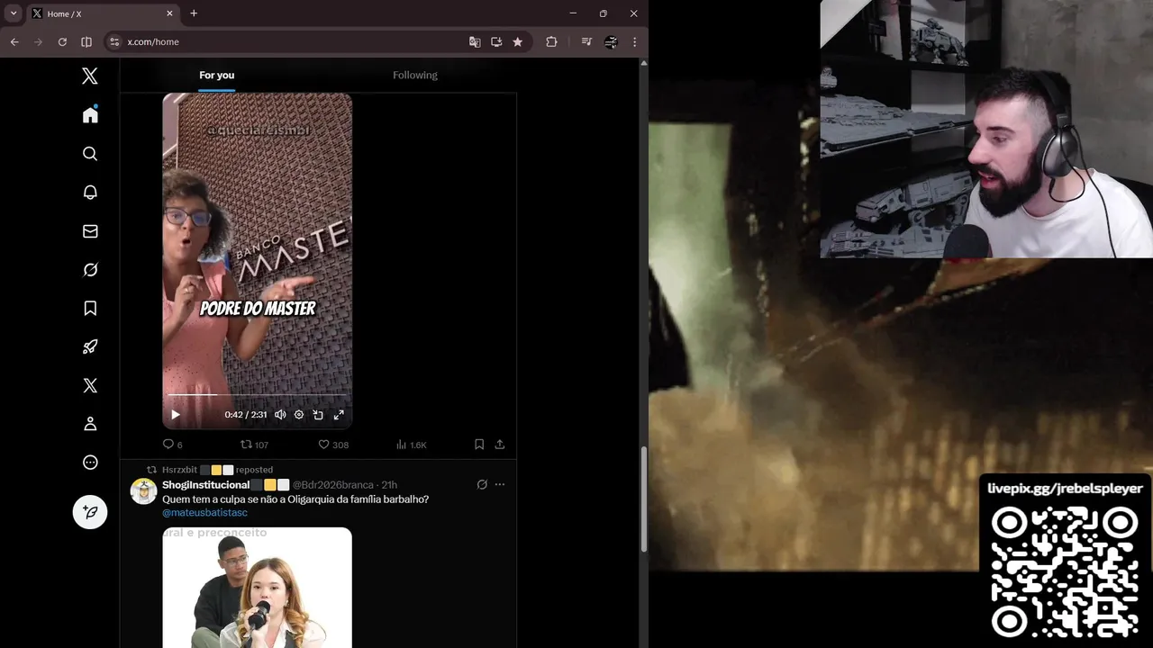Viewport: 1153px width, 648px height.
Task: Enter video fullscreen mode
Action: pyautogui.click(x=339, y=415)
